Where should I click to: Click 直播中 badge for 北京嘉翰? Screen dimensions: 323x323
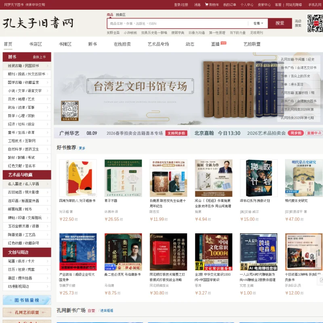(314, 133)
